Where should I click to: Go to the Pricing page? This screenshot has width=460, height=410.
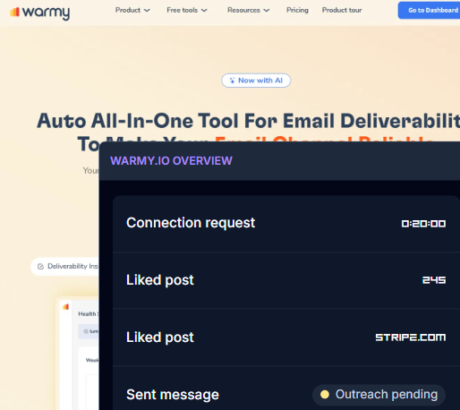pyautogui.click(x=297, y=10)
